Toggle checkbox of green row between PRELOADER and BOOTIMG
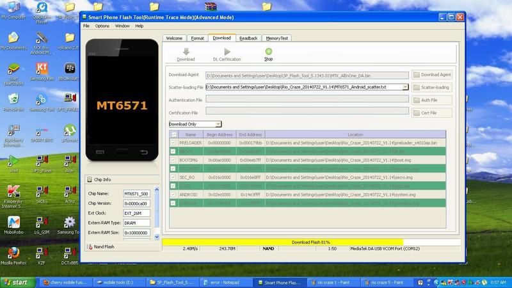This screenshot has width=512, height=288. (173, 152)
